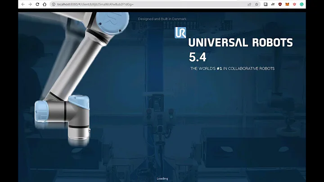The width and height of the screenshot is (324, 182).
Task: Reload the page with the refresh icon
Action: 37,5
